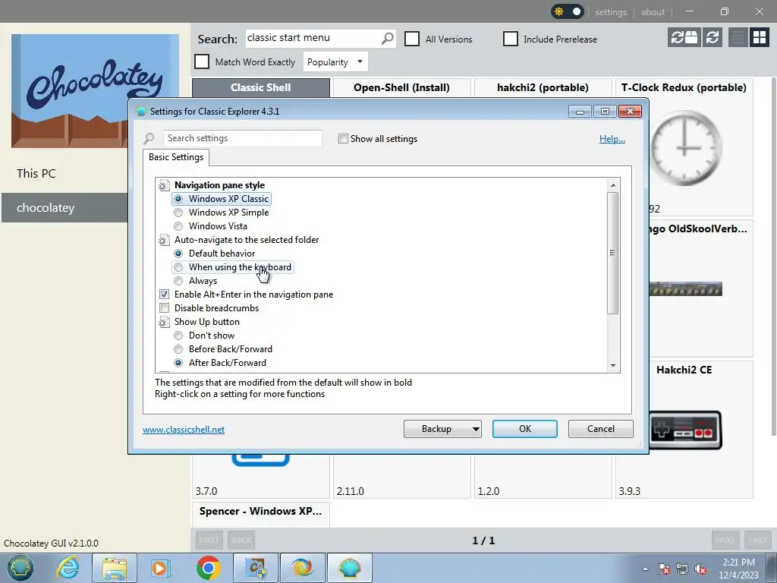Click the magnifier icon in Chocolatey search
This screenshot has height=583, width=777.
click(x=388, y=38)
